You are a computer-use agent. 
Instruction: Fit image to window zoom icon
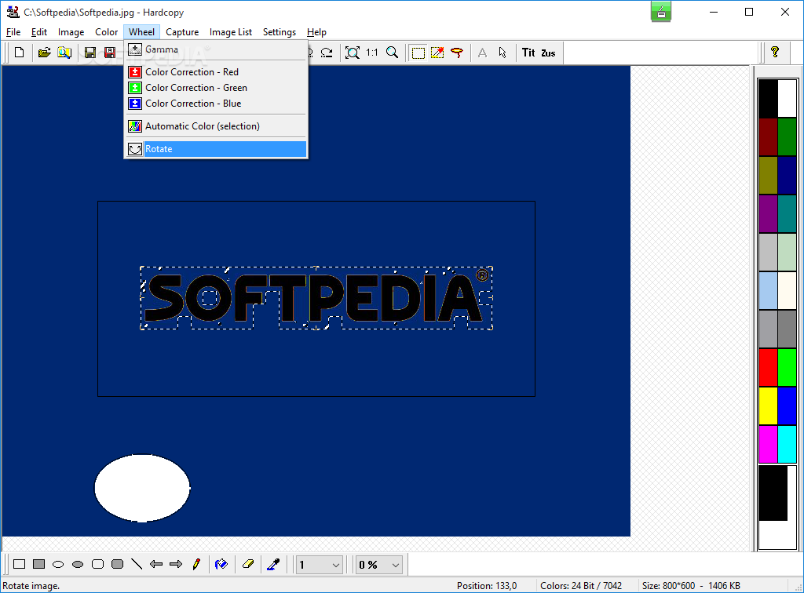coord(353,53)
